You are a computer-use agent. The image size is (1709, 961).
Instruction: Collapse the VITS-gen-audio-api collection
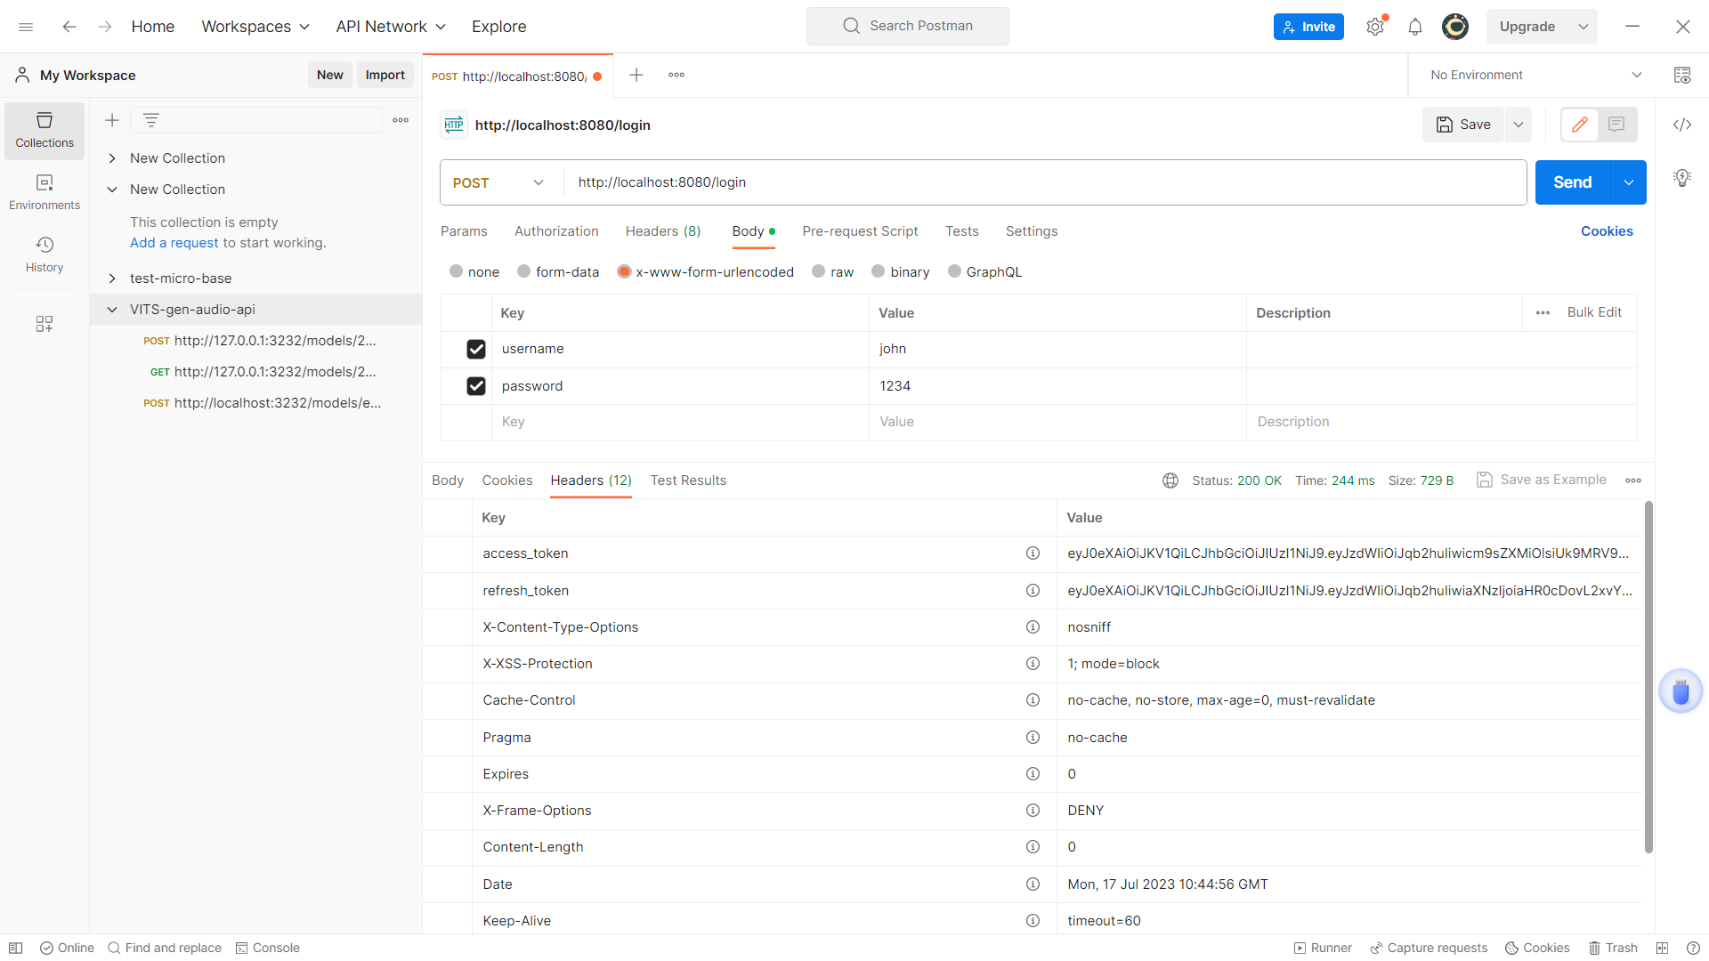click(x=112, y=310)
